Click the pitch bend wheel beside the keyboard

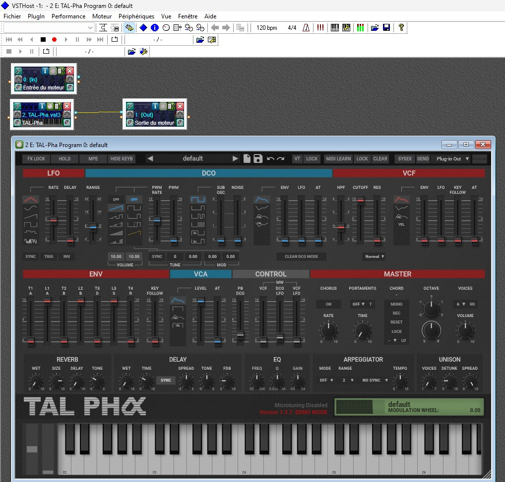32,448
